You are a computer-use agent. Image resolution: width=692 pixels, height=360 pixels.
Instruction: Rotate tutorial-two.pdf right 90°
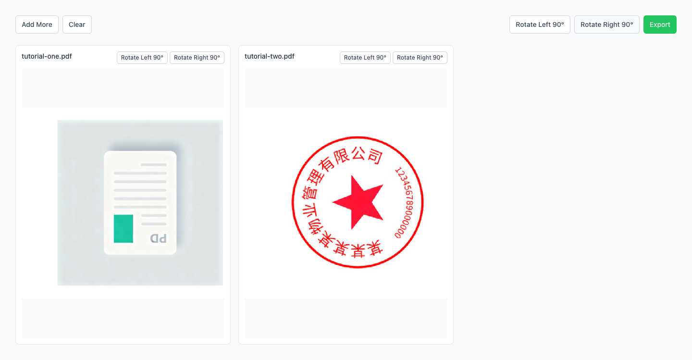420,58
